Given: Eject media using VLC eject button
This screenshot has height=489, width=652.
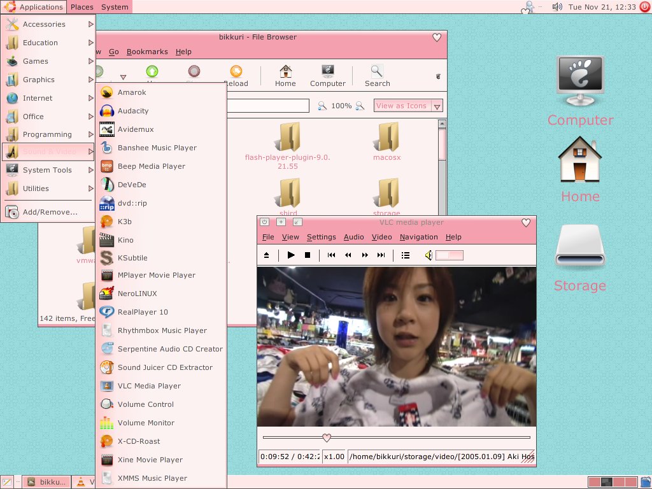Looking at the screenshot, I should tap(267, 255).
